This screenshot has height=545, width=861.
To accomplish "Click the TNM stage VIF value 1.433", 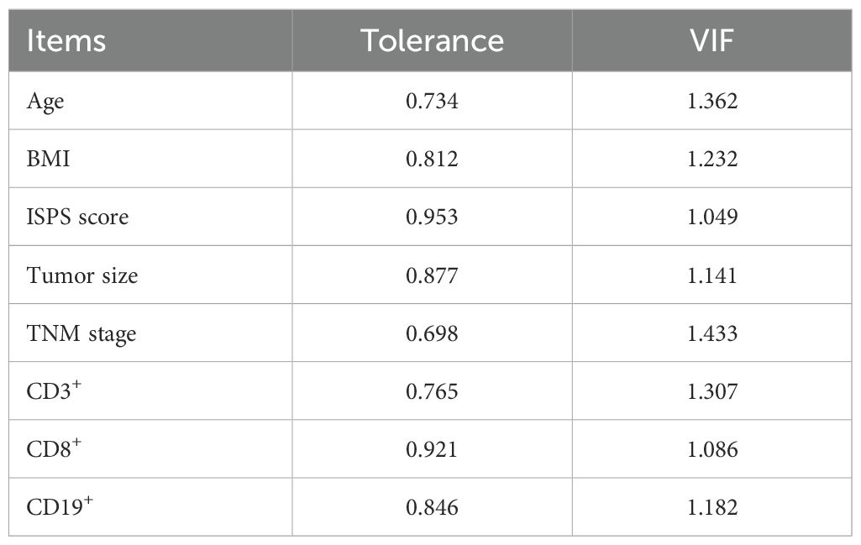I will [711, 333].
